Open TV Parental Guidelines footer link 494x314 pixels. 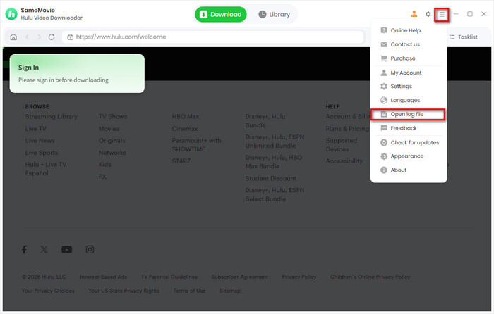[x=169, y=277]
